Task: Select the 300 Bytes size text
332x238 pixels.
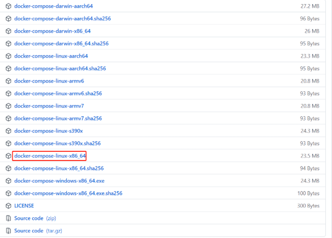Action: 308,206
